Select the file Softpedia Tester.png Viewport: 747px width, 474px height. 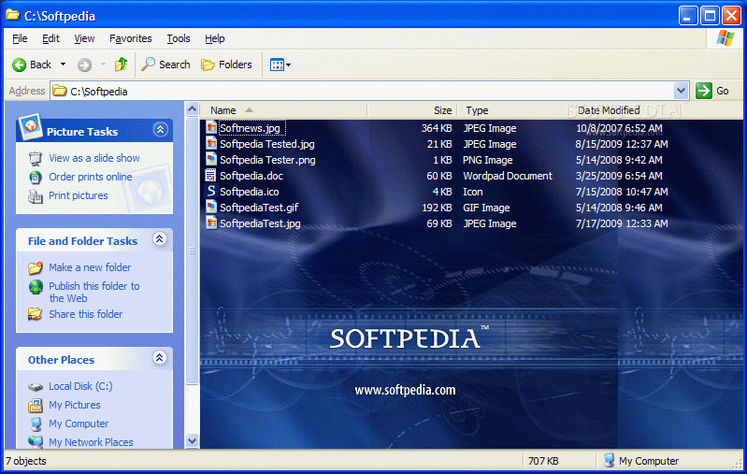pyautogui.click(x=267, y=160)
